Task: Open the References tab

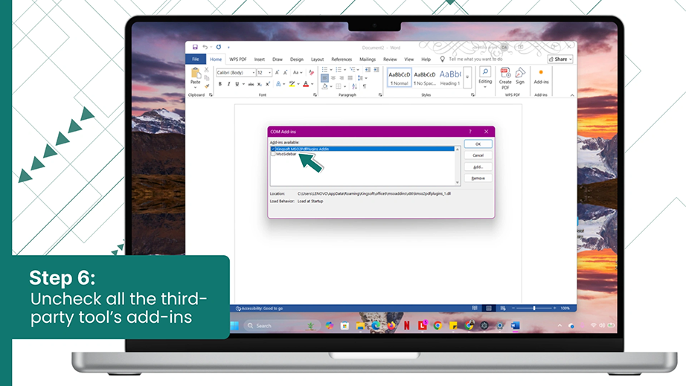Action: pyautogui.click(x=342, y=59)
